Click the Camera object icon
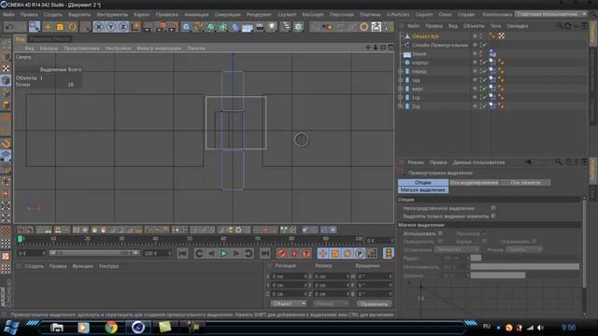Screen dimensions: 598x336 (x=260, y=27)
